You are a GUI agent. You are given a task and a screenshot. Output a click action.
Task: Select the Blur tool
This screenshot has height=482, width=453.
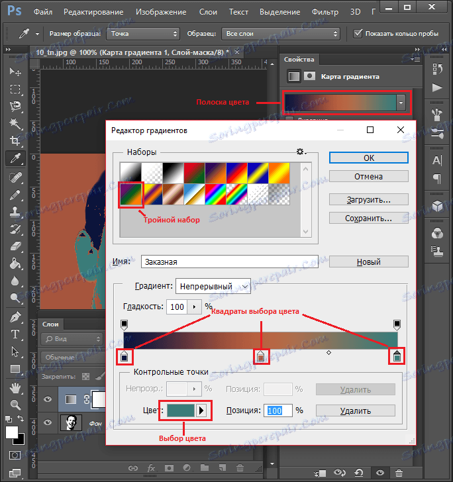click(x=15, y=281)
